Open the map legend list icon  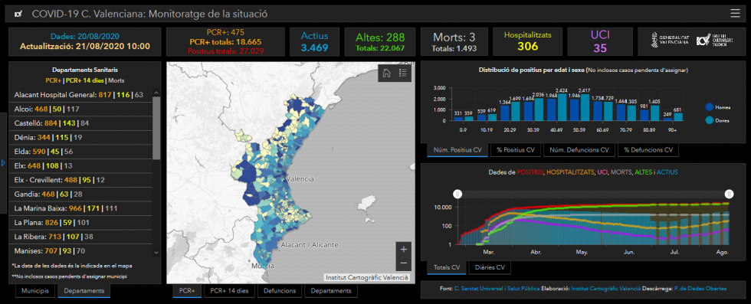click(x=403, y=73)
